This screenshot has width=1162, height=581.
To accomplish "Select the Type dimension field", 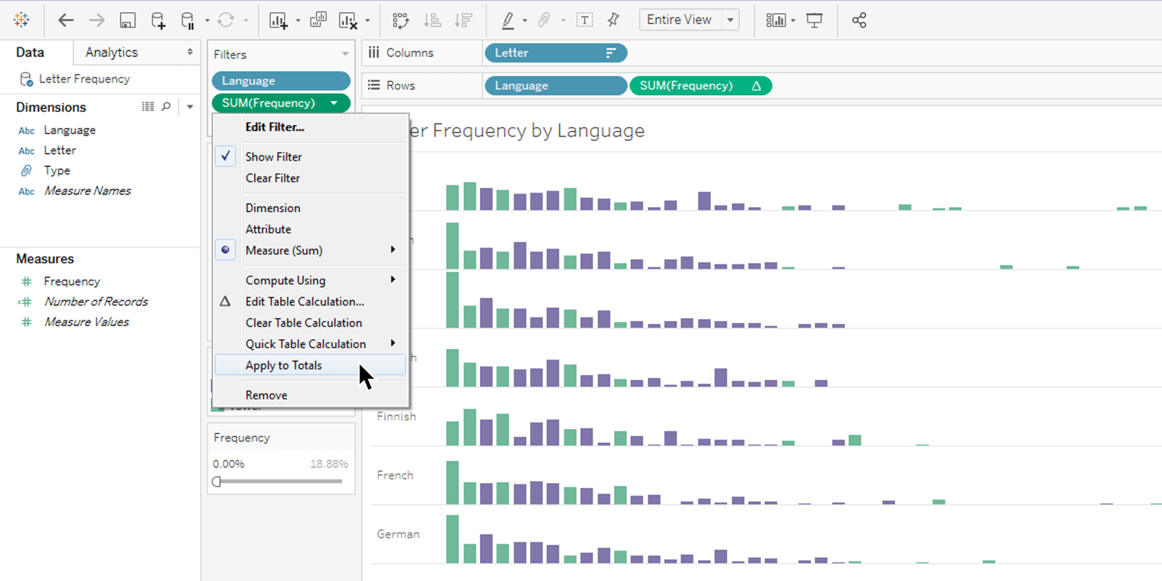I will point(57,171).
